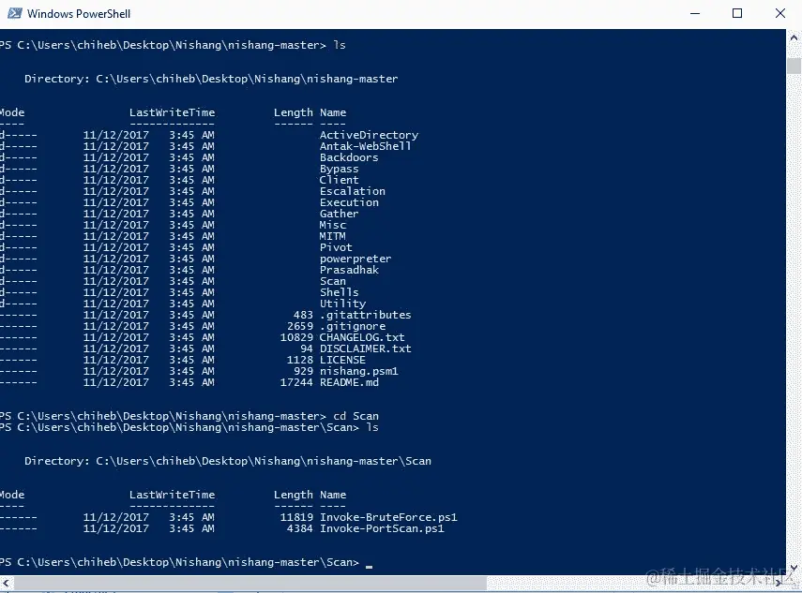Click the 'cd Scan' command text

click(356, 416)
